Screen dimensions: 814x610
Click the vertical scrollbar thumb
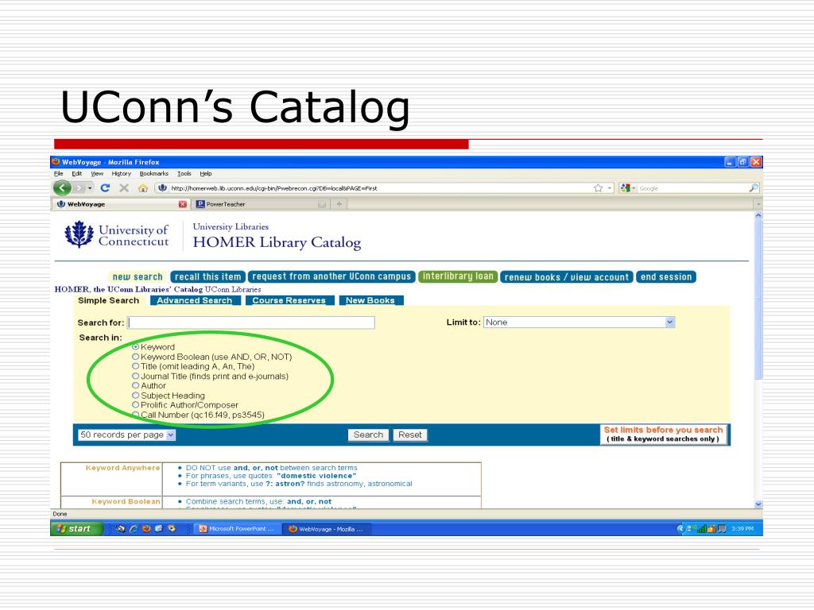click(758, 299)
